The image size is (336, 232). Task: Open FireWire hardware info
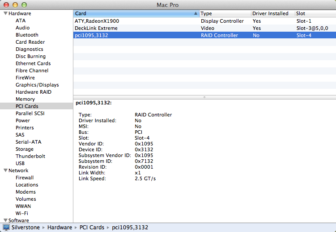(25, 78)
